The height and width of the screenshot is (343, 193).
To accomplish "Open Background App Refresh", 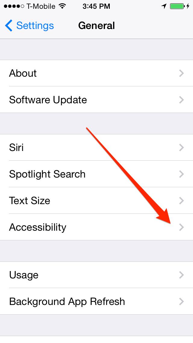I will click(x=96, y=301).
